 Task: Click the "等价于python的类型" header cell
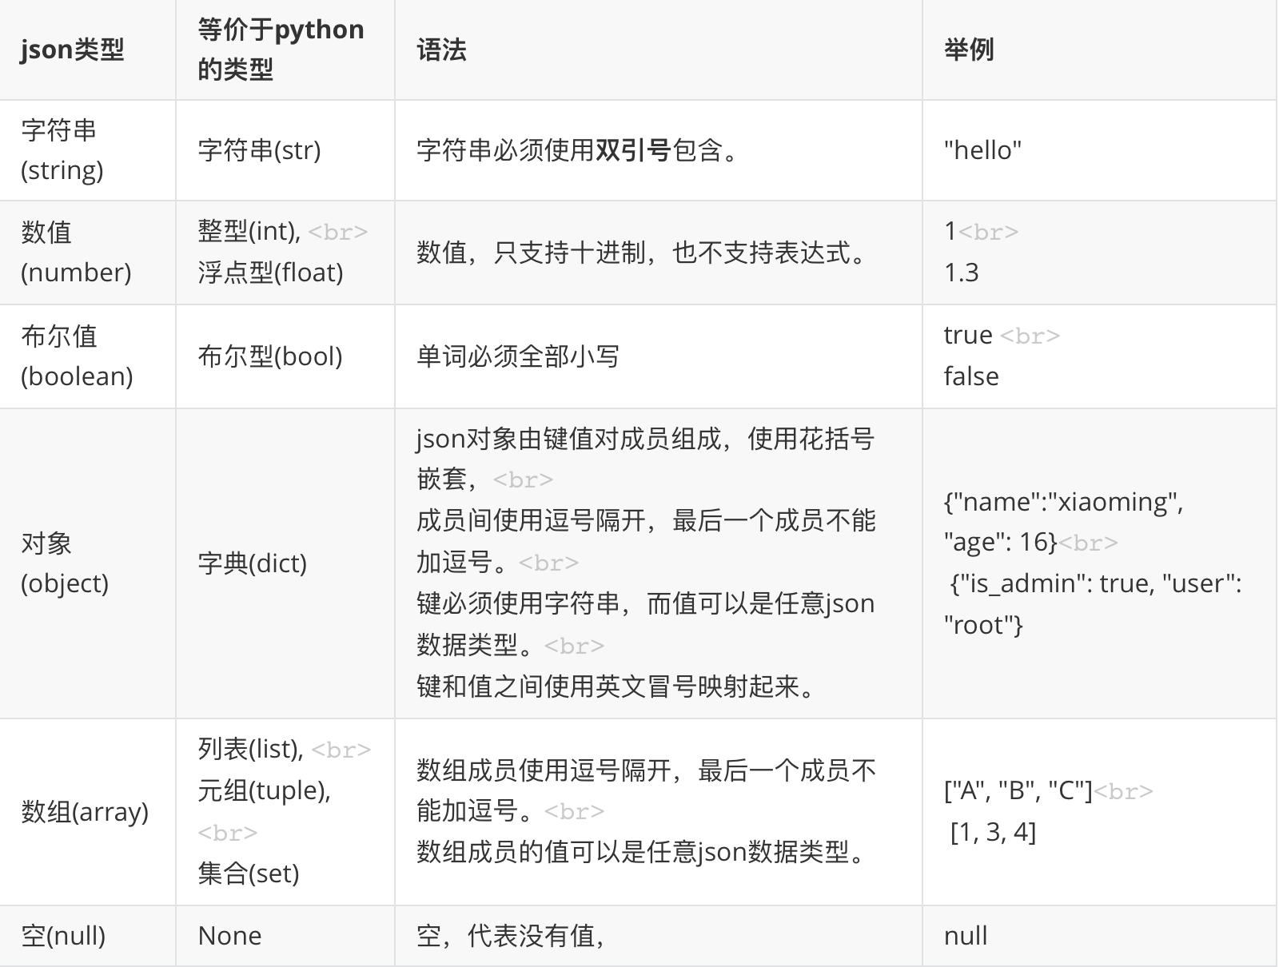(x=281, y=50)
